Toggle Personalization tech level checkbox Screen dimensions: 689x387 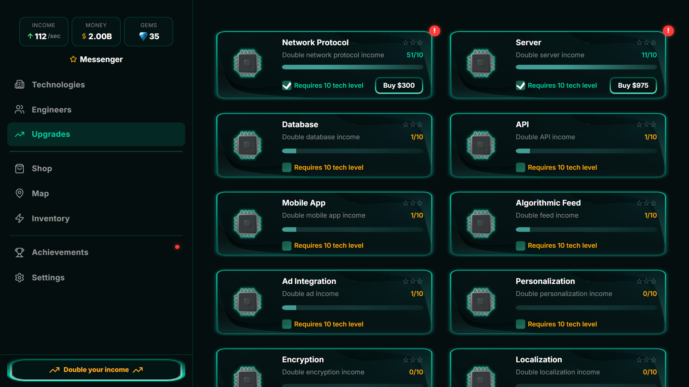point(521,324)
